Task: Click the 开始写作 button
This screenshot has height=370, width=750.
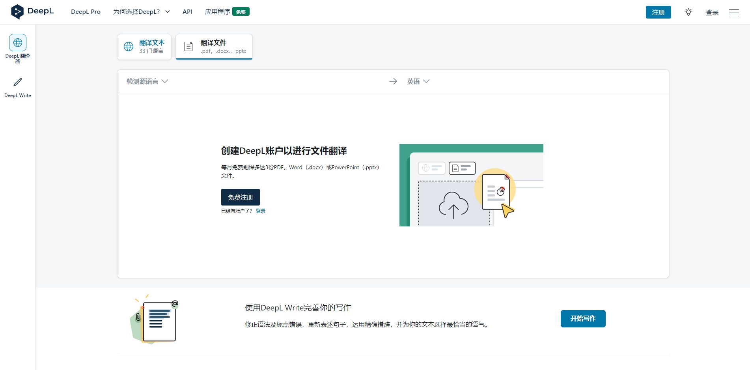Action: 583,319
